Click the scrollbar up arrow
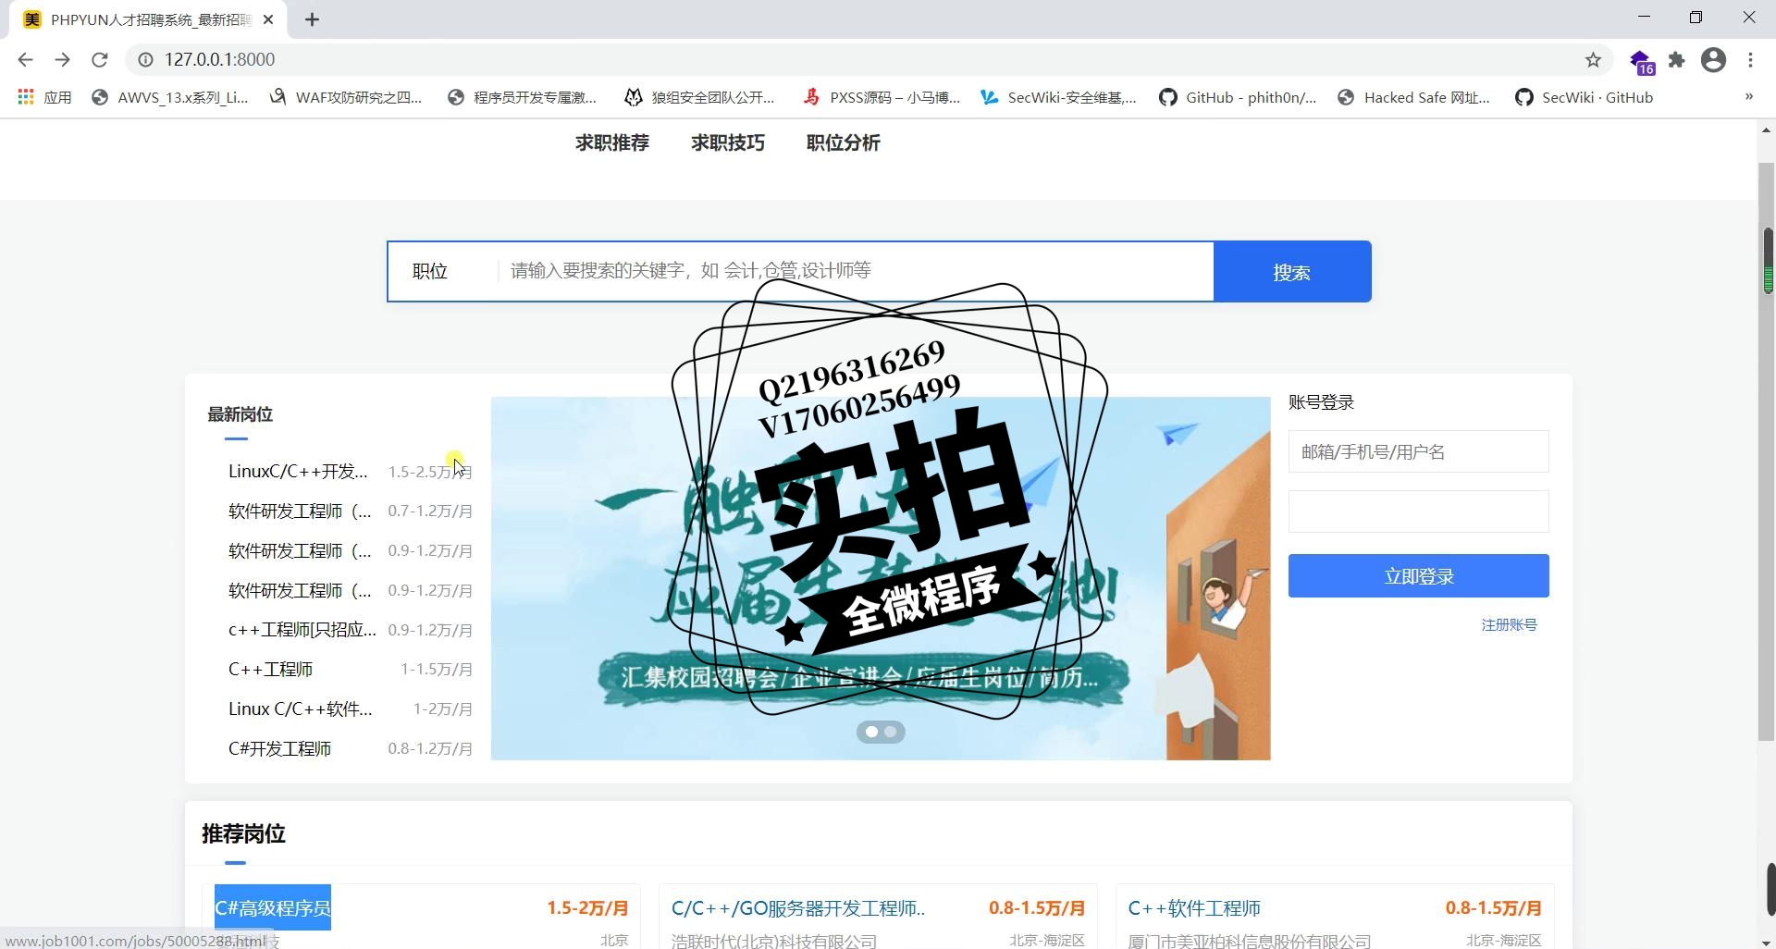The height and width of the screenshot is (949, 1776). click(x=1766, y=129)
